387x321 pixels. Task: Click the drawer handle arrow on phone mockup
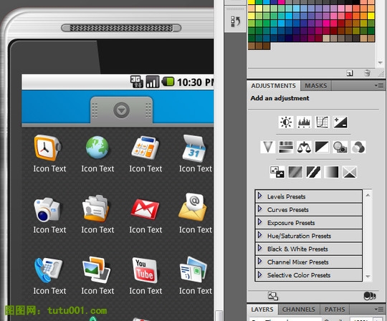coord(121,110)
